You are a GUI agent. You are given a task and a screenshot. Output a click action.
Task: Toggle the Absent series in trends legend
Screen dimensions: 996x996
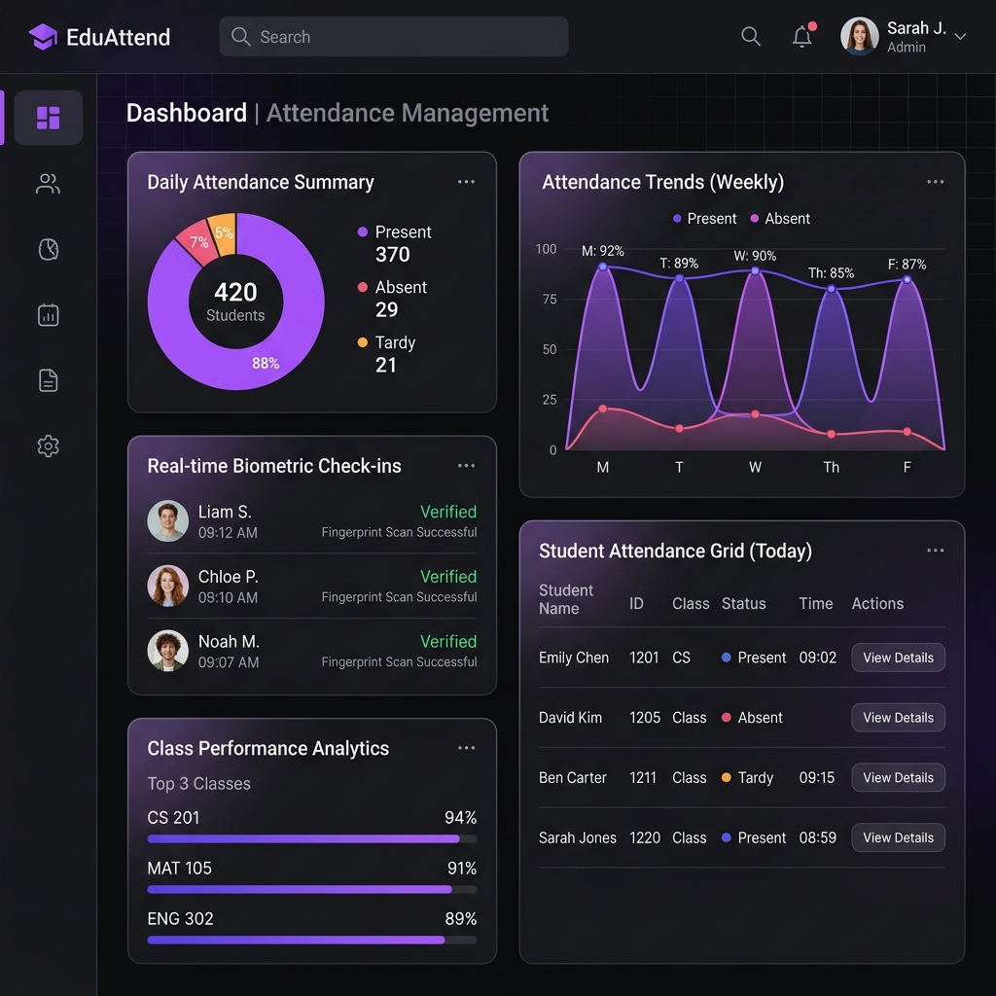[x=780, y=219]
